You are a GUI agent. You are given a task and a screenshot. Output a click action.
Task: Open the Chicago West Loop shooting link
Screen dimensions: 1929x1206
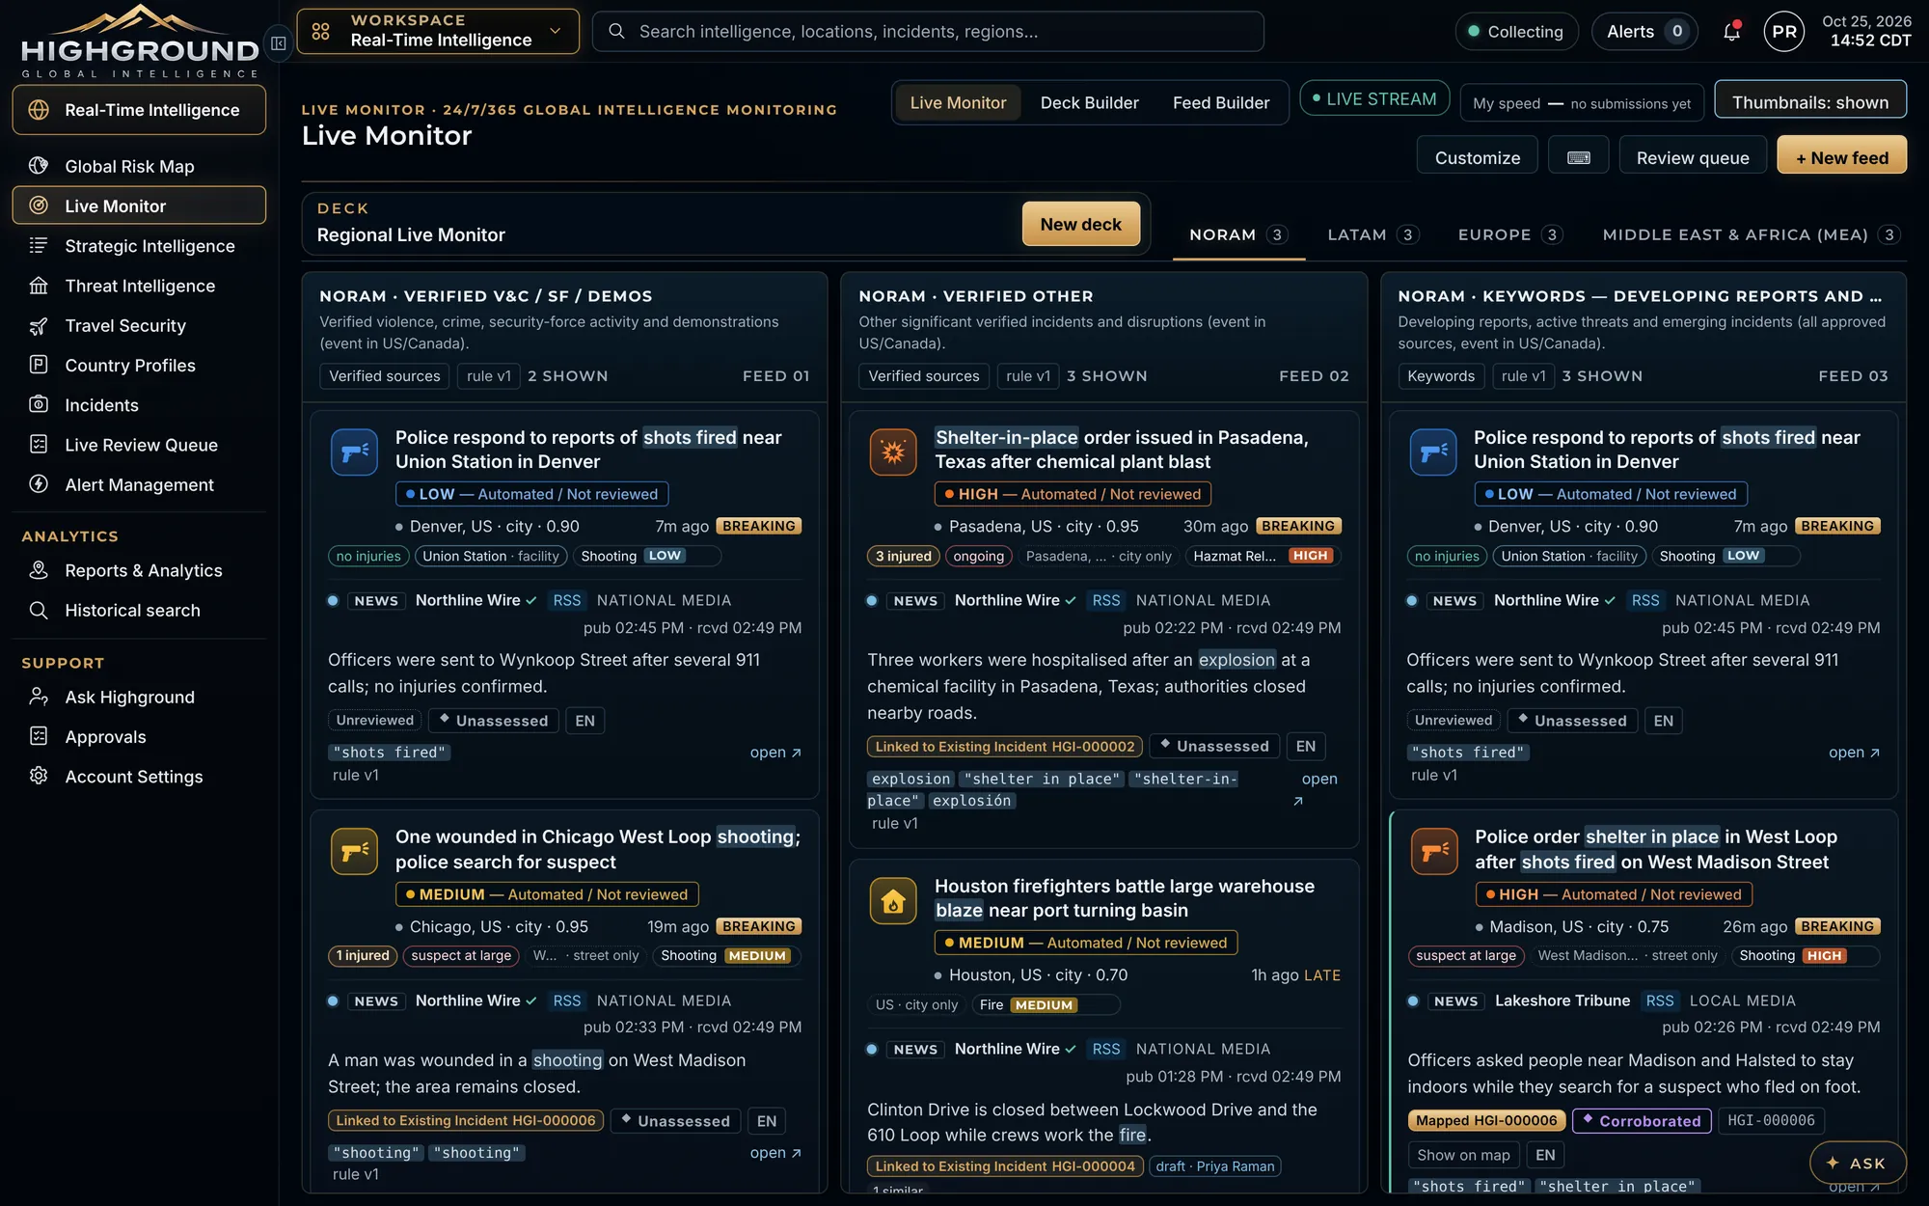[x=775, y=1153]
